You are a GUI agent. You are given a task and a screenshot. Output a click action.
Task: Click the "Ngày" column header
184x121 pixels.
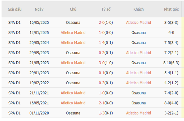[39, 9]
